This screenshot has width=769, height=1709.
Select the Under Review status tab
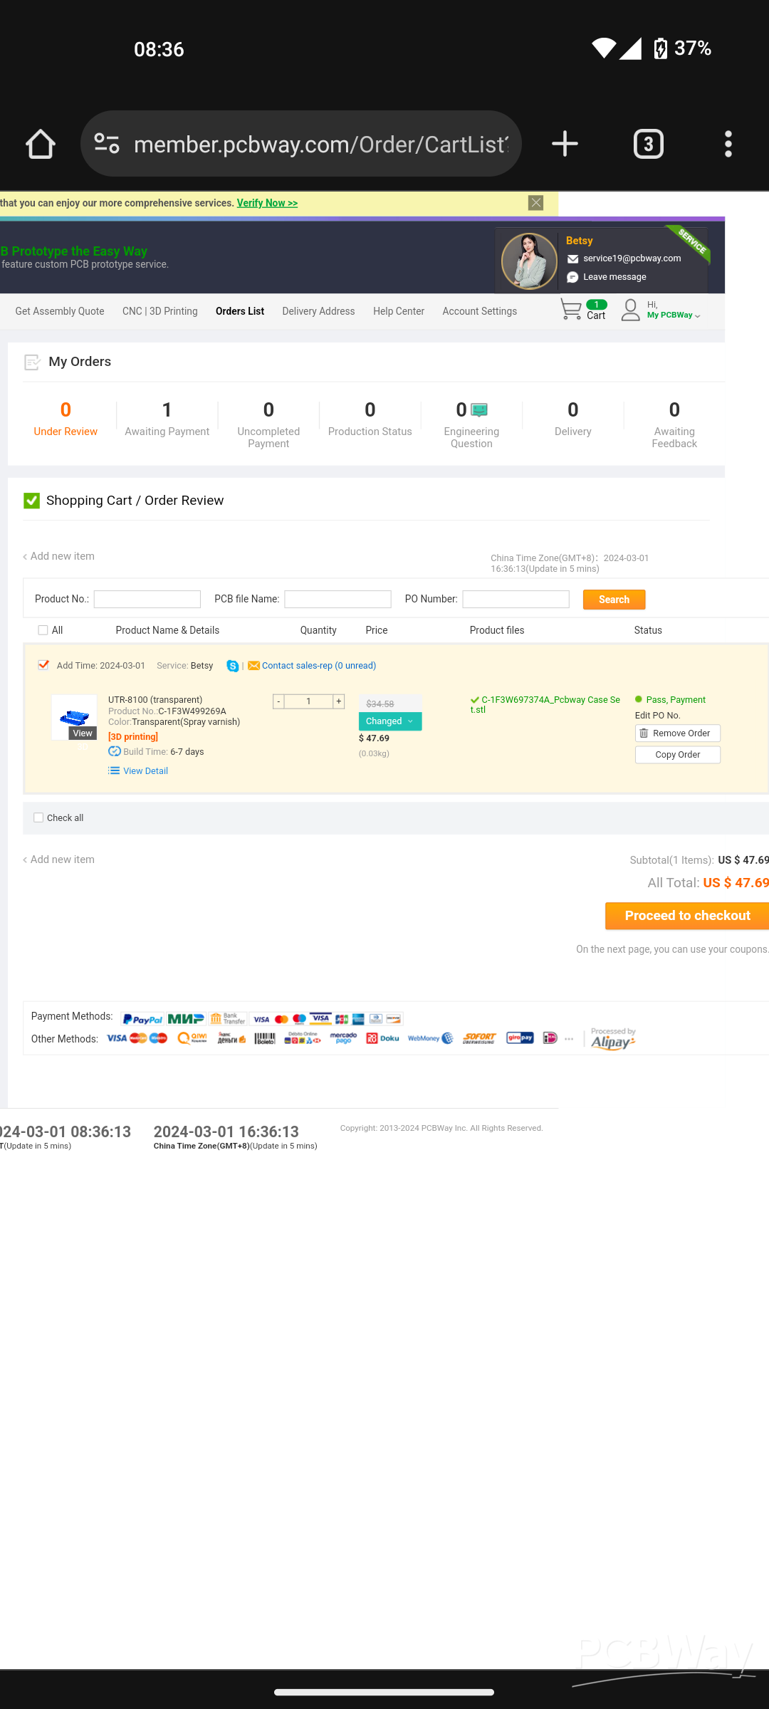click(66, 419)
